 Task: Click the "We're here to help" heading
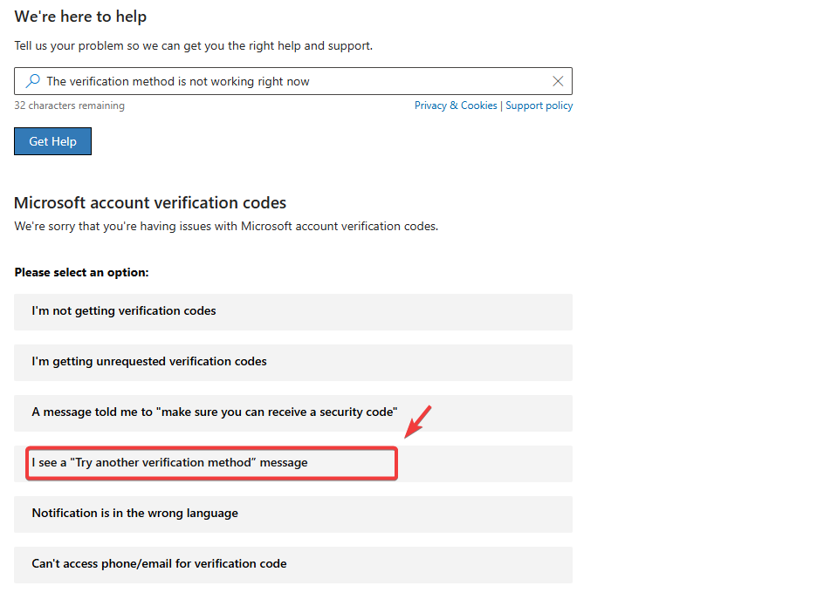(x=80, y=17)
